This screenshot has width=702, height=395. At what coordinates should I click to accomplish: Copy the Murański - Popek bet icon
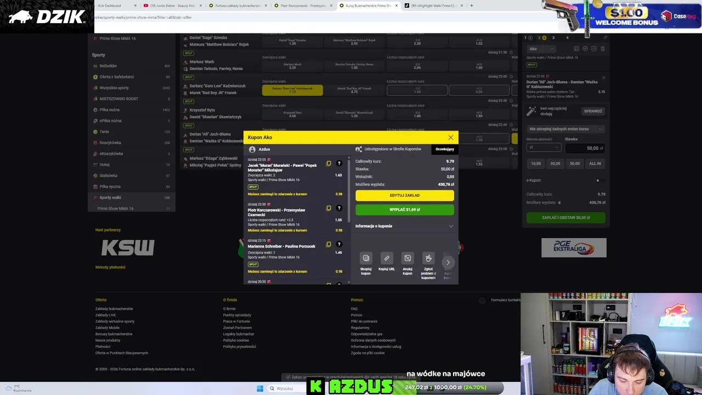(x=329, y=163)
